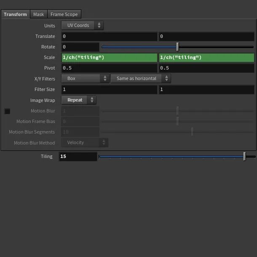Click the Motion Frame Bias field

[80, 121]
